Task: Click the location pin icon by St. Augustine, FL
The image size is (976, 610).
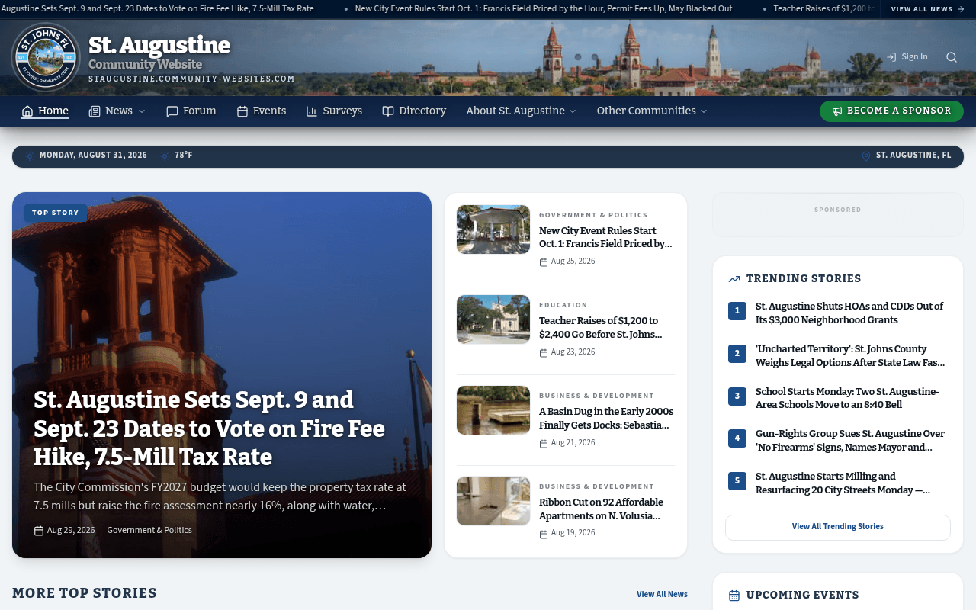Action: [x=866, y=156]
